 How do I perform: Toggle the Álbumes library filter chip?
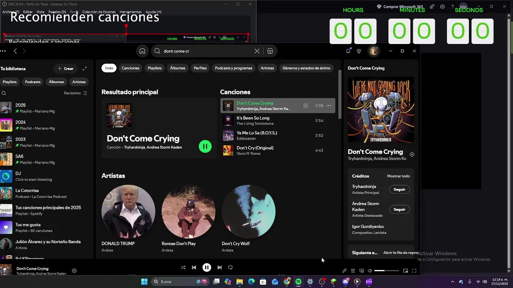pyautogui.click(x=57, y=82)
